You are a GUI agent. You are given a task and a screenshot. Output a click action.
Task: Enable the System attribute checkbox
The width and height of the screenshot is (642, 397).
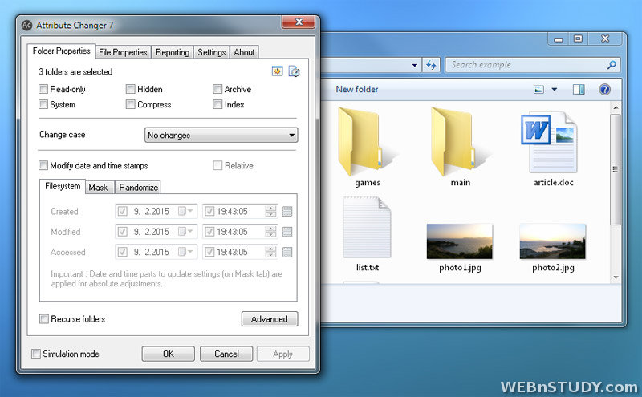coord(43,104)
